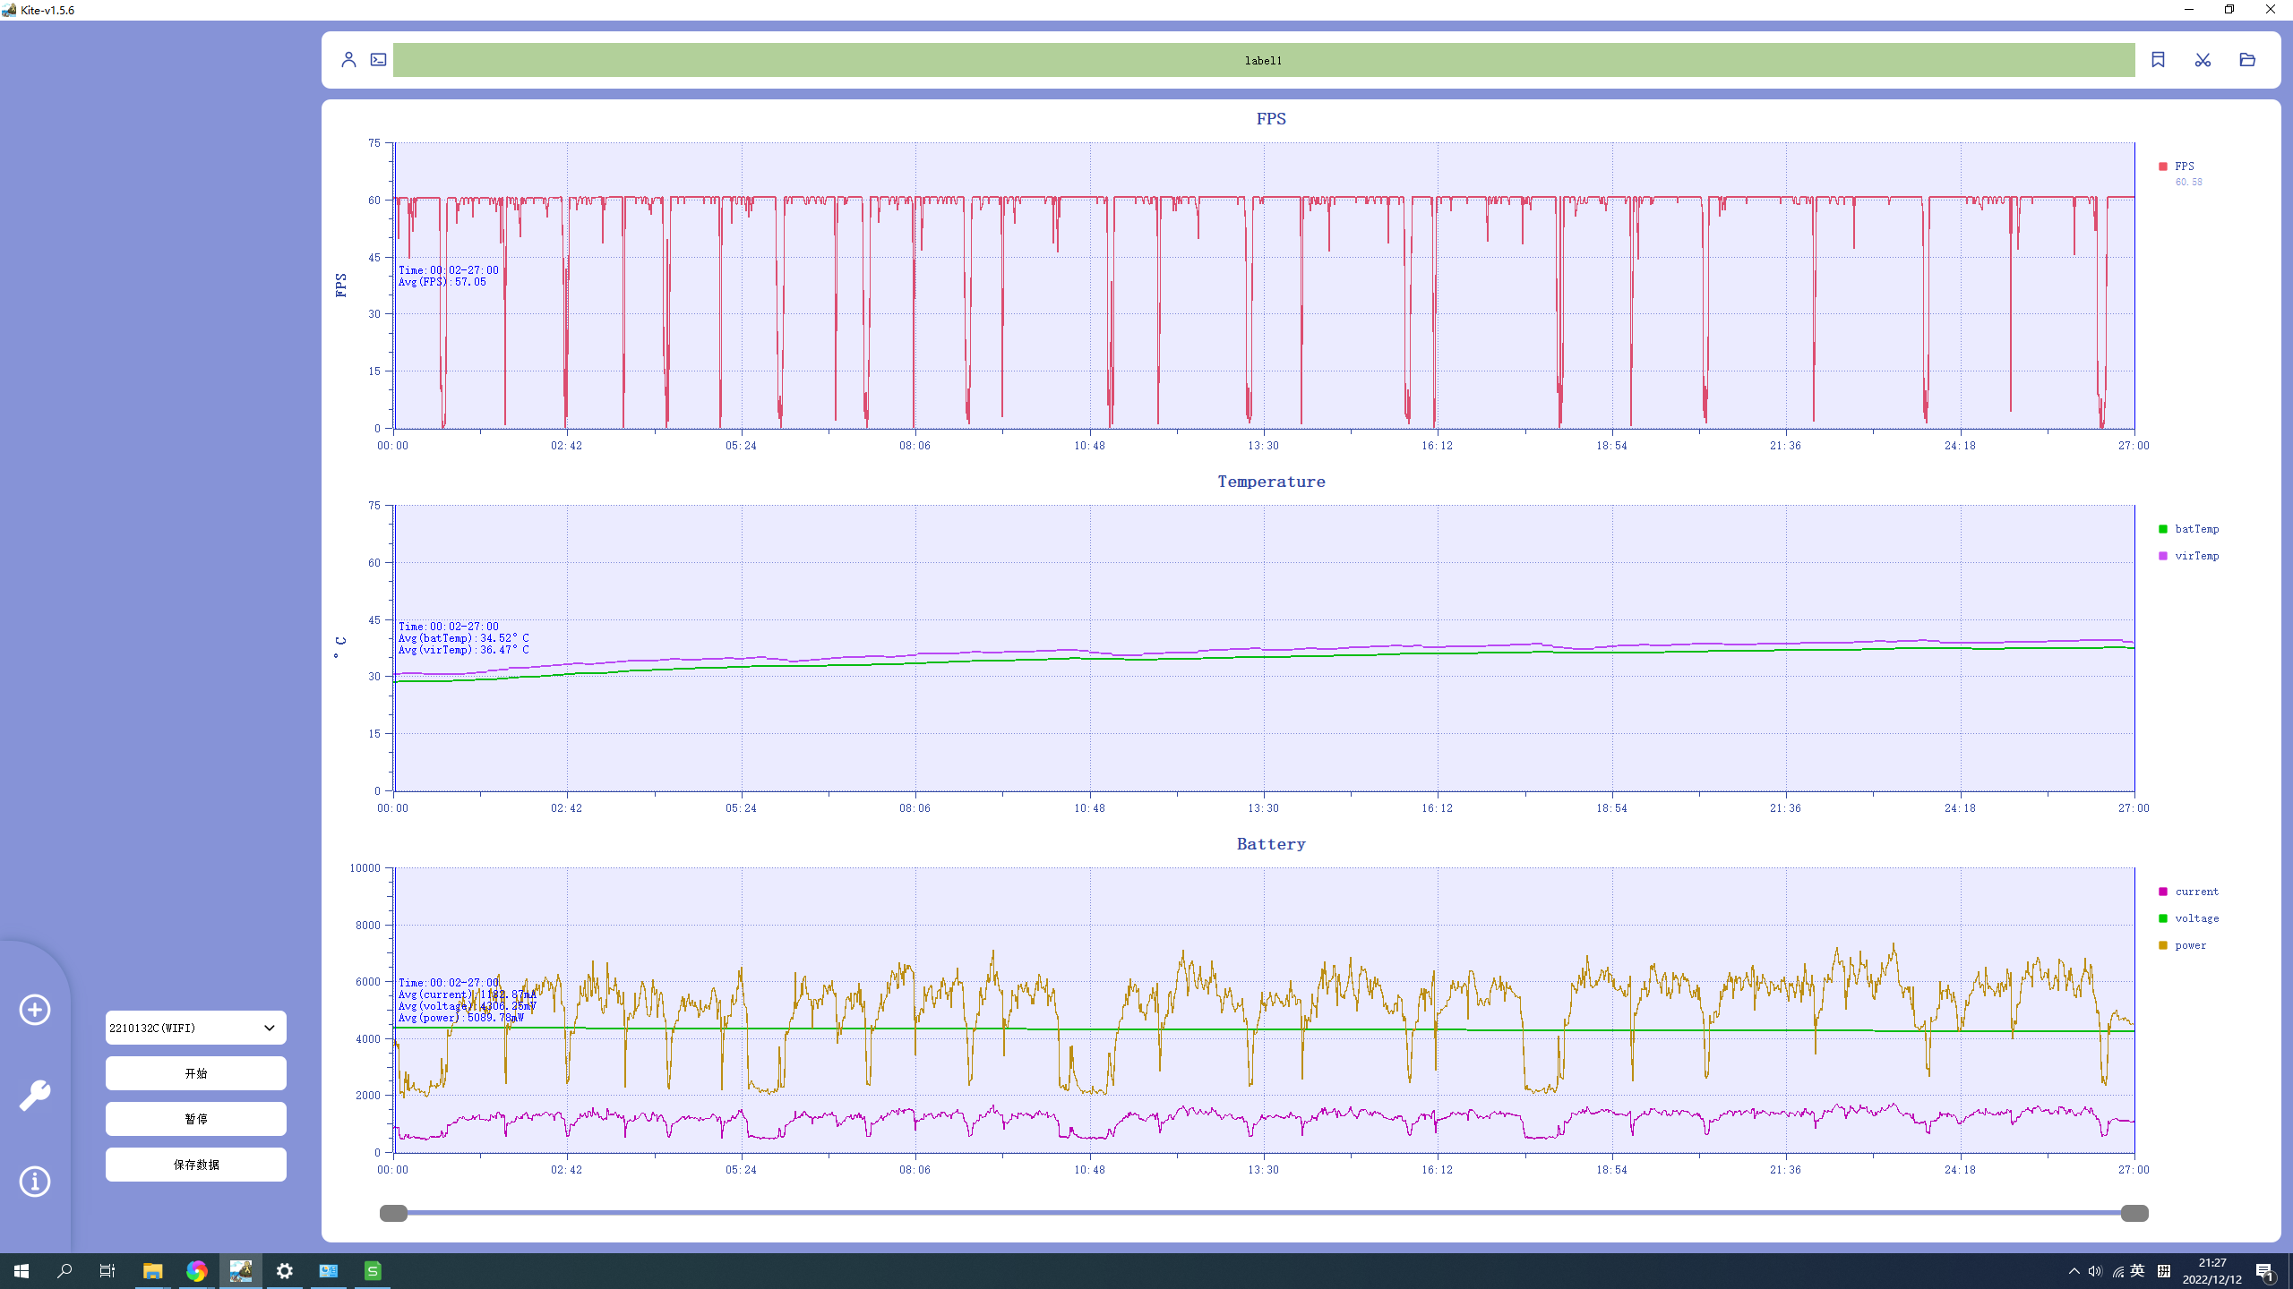Open Settings gear on taskbar
Image resolution: width=2293 pixels, height=1289 pixels.
pos(285,1271)
